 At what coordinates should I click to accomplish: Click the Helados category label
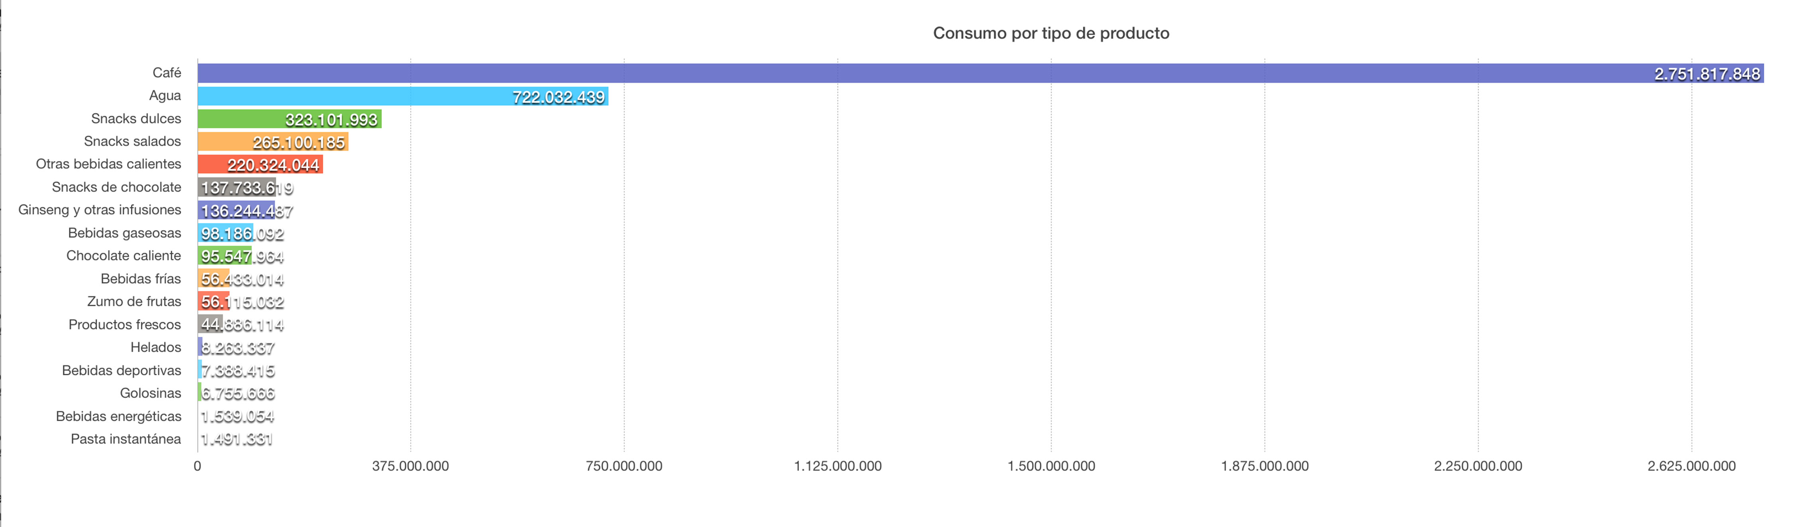point(155,347)
